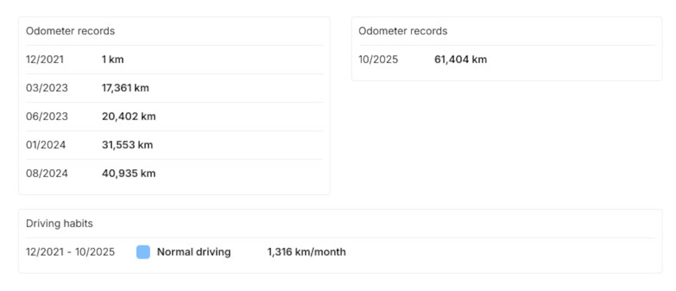Click the 61,404 km reading
The width and height of the screenshot is (676, 291).
click(461, 59)
